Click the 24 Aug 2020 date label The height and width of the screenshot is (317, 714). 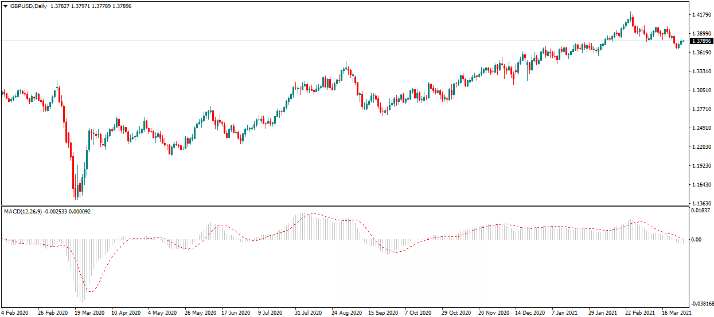(346, 313)
